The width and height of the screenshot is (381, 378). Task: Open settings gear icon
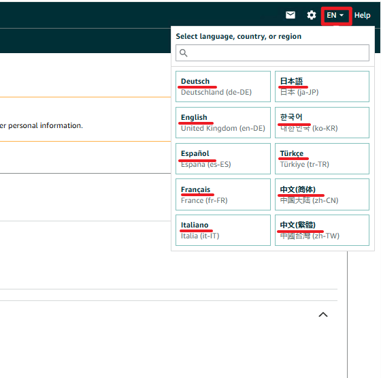pyautogui.click(x=312, y=15)
